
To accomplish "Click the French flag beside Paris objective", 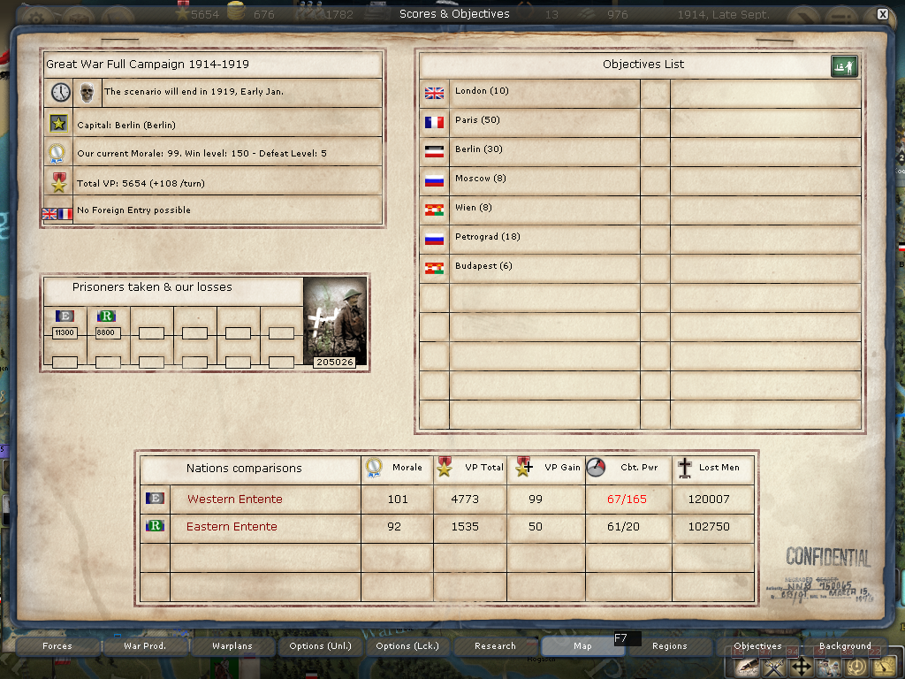I will (434, 121).
